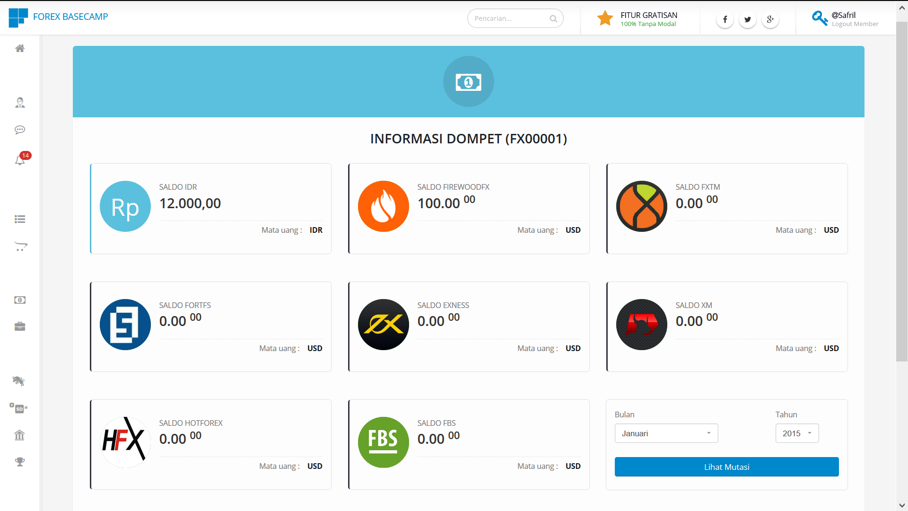Click the SALDO FBS label
Screen dimensions: 908x511
[437, 423]
